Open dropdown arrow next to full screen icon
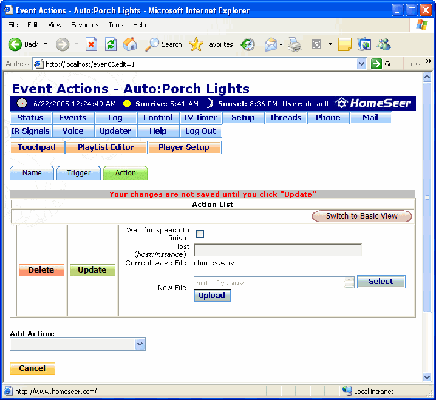Image resolution: width=436 pixels, height=400 pixels. [x=330, y=44]
